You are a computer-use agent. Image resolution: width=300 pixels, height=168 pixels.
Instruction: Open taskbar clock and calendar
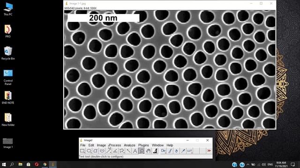(x=281, y=164)
